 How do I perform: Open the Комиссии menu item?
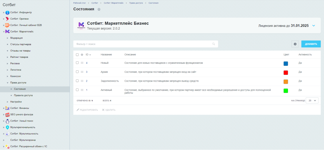click(x=16, y=76)
